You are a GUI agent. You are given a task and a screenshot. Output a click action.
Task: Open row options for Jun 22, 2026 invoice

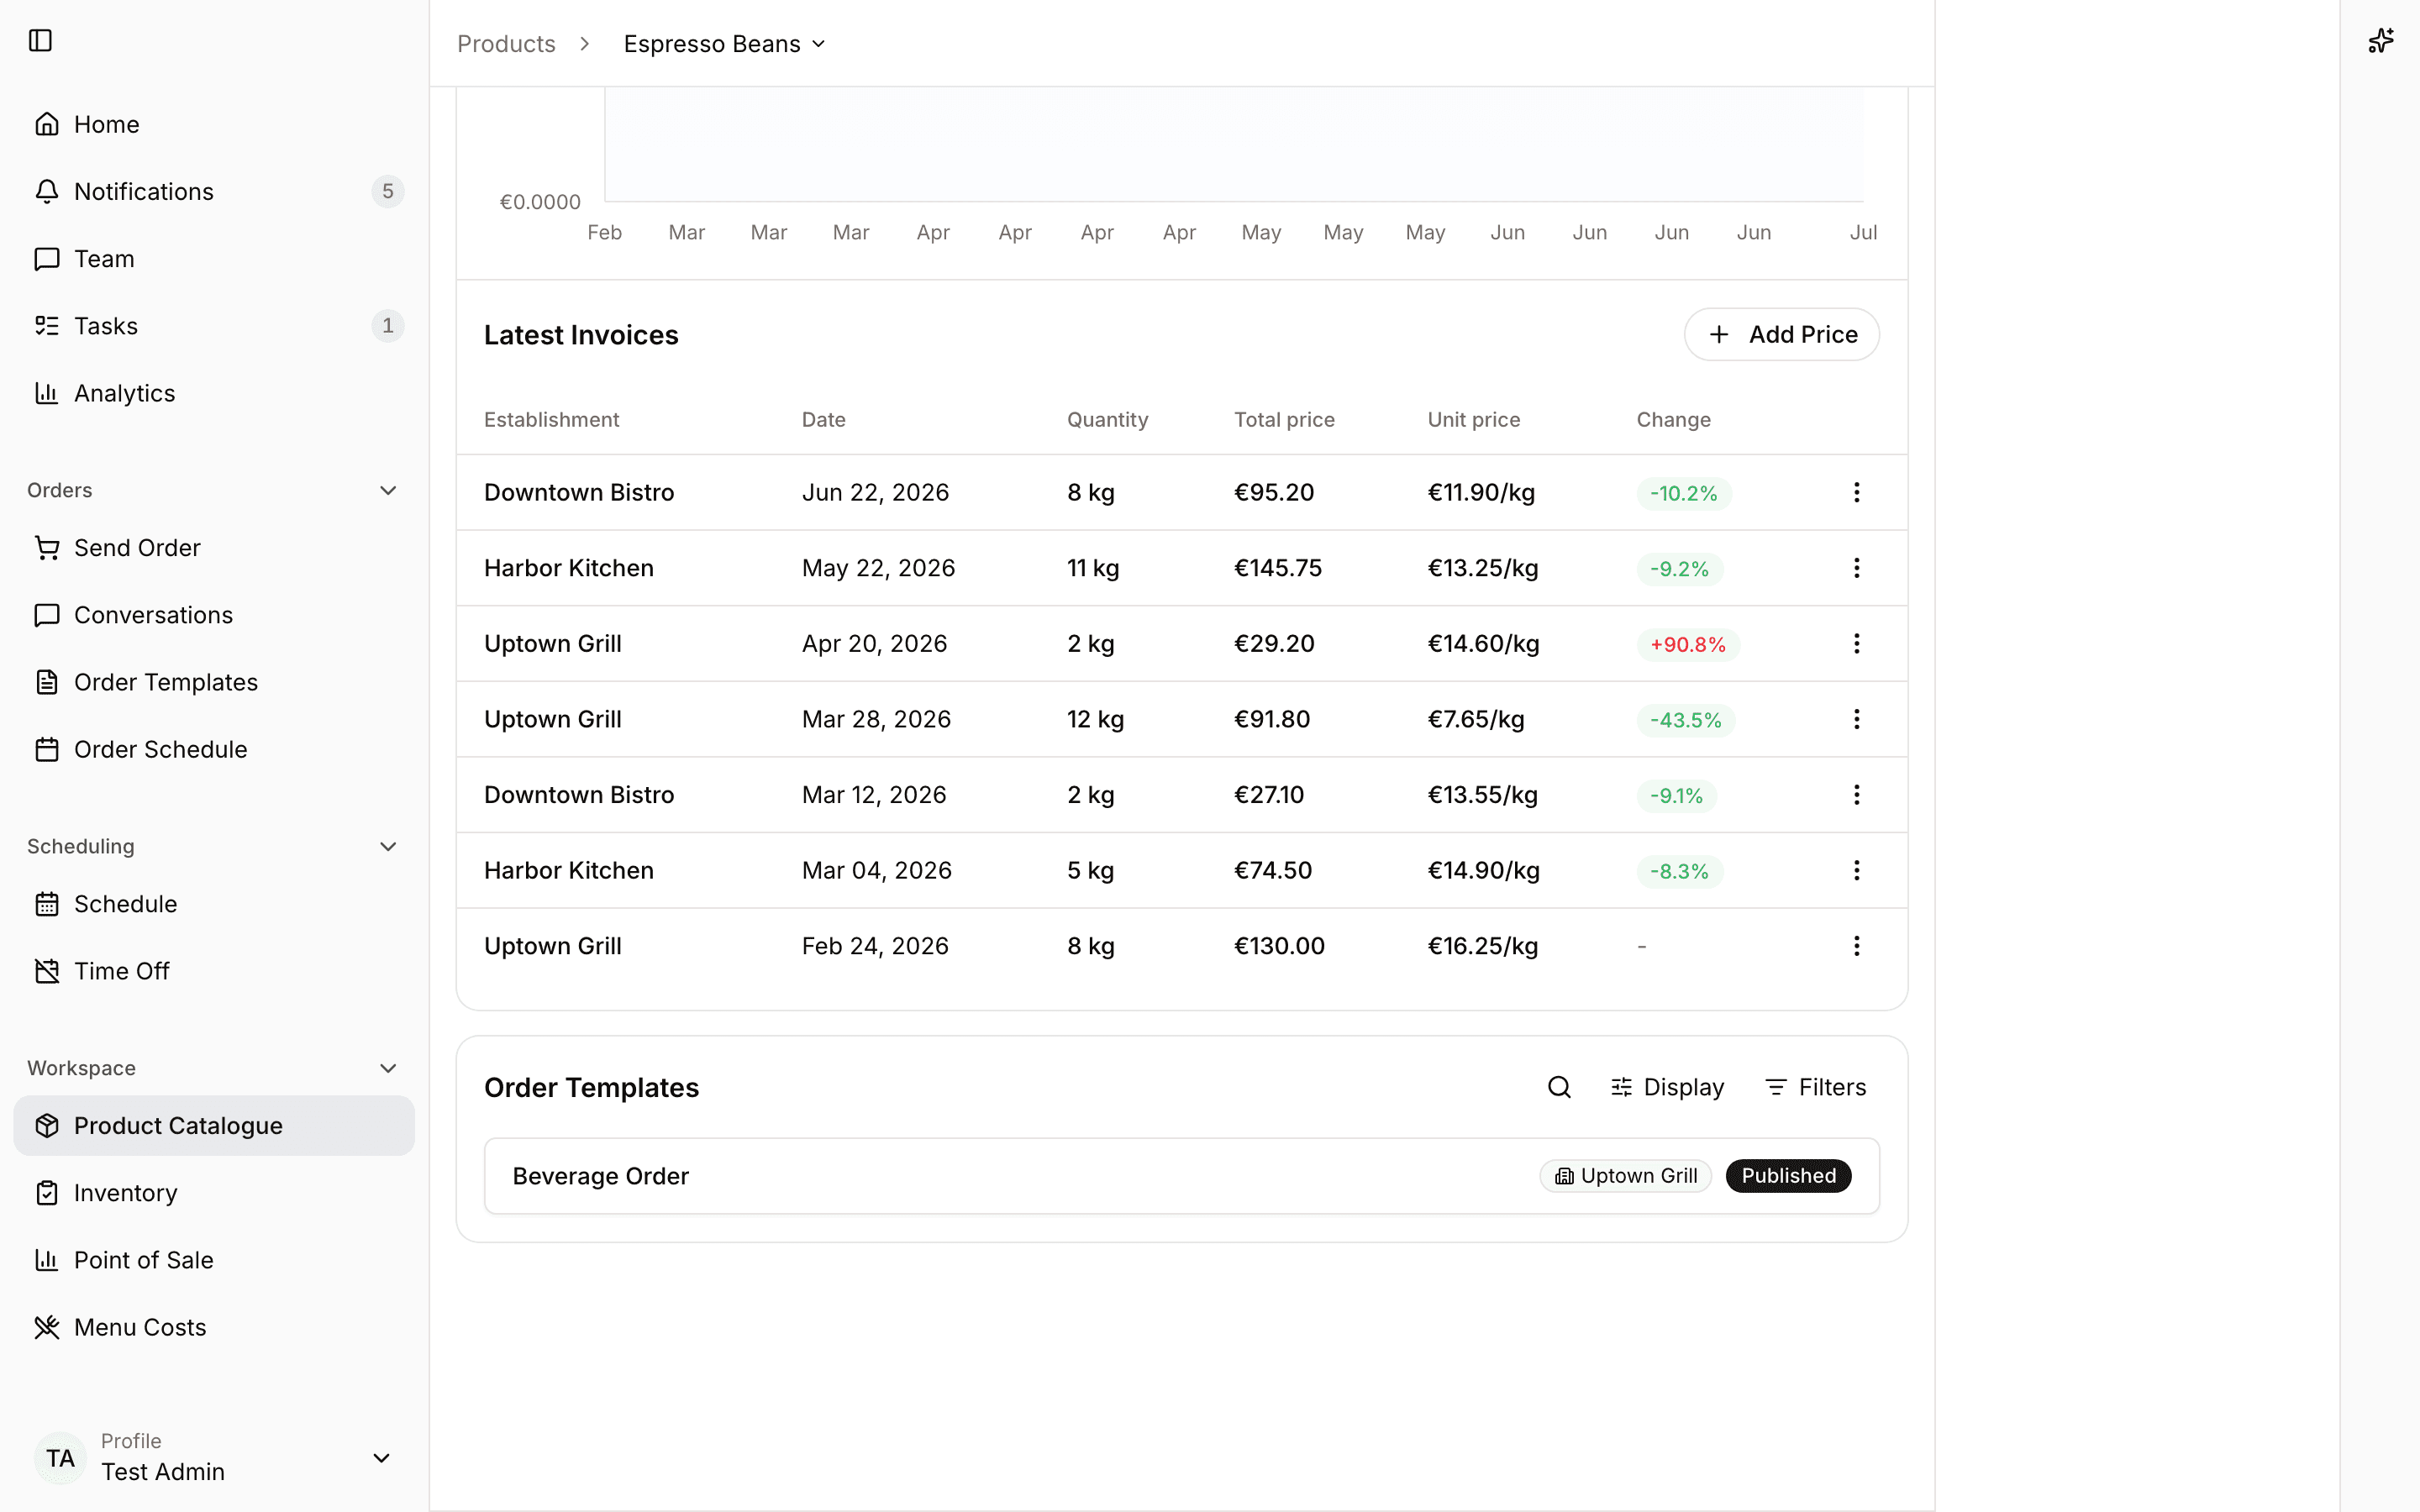click(x=1856, y=493)
